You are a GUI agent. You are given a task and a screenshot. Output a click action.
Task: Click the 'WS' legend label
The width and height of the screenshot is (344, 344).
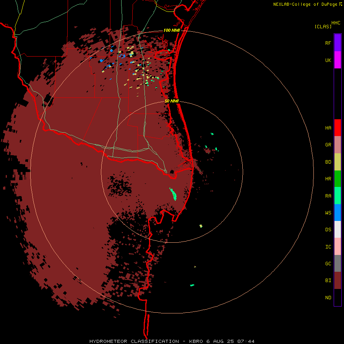[x=328, y=213]
